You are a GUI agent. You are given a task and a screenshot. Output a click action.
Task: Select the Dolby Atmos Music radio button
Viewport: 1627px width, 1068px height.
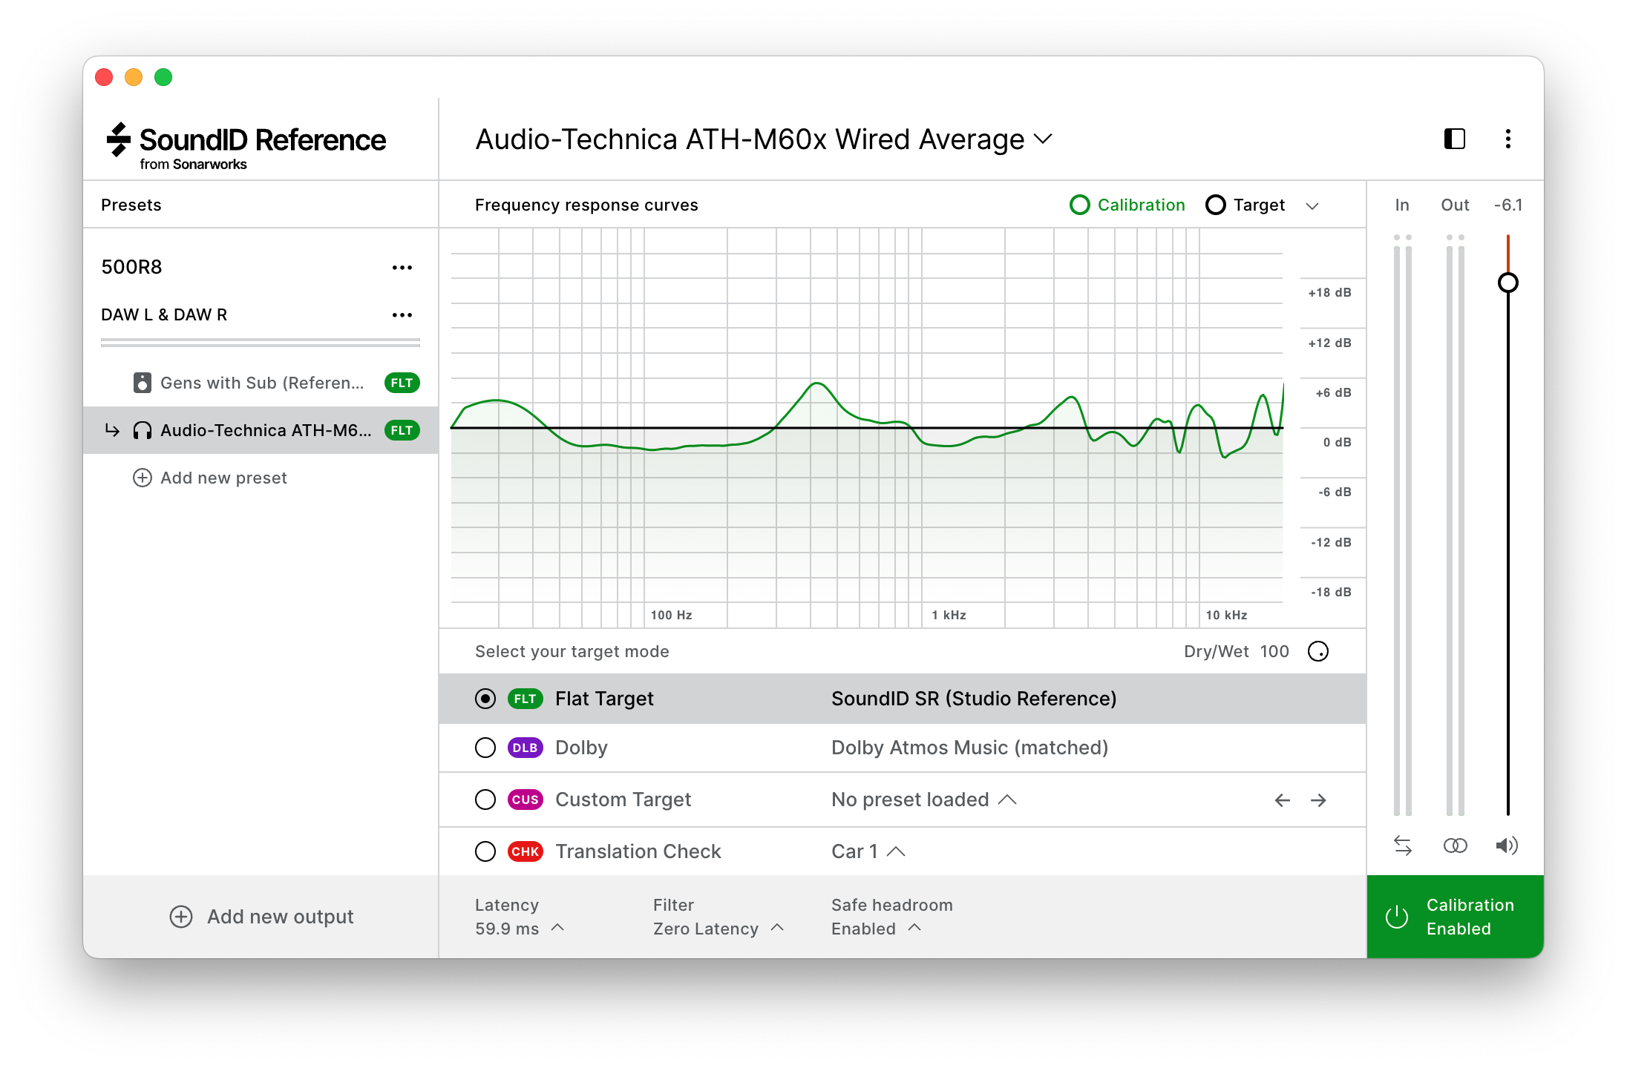point(485,748)
